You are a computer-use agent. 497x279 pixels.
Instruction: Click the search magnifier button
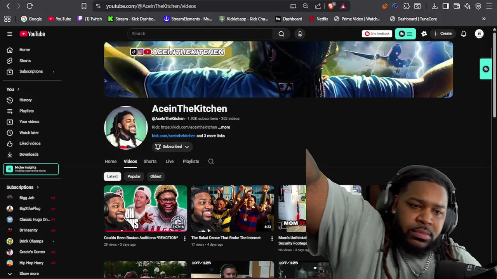[281, 34]
